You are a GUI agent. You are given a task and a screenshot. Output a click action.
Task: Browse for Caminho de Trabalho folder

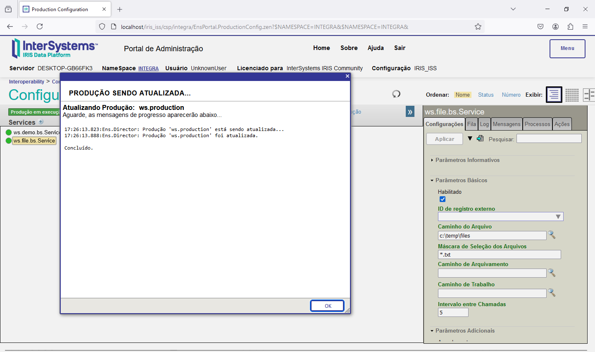click(552, 293)
